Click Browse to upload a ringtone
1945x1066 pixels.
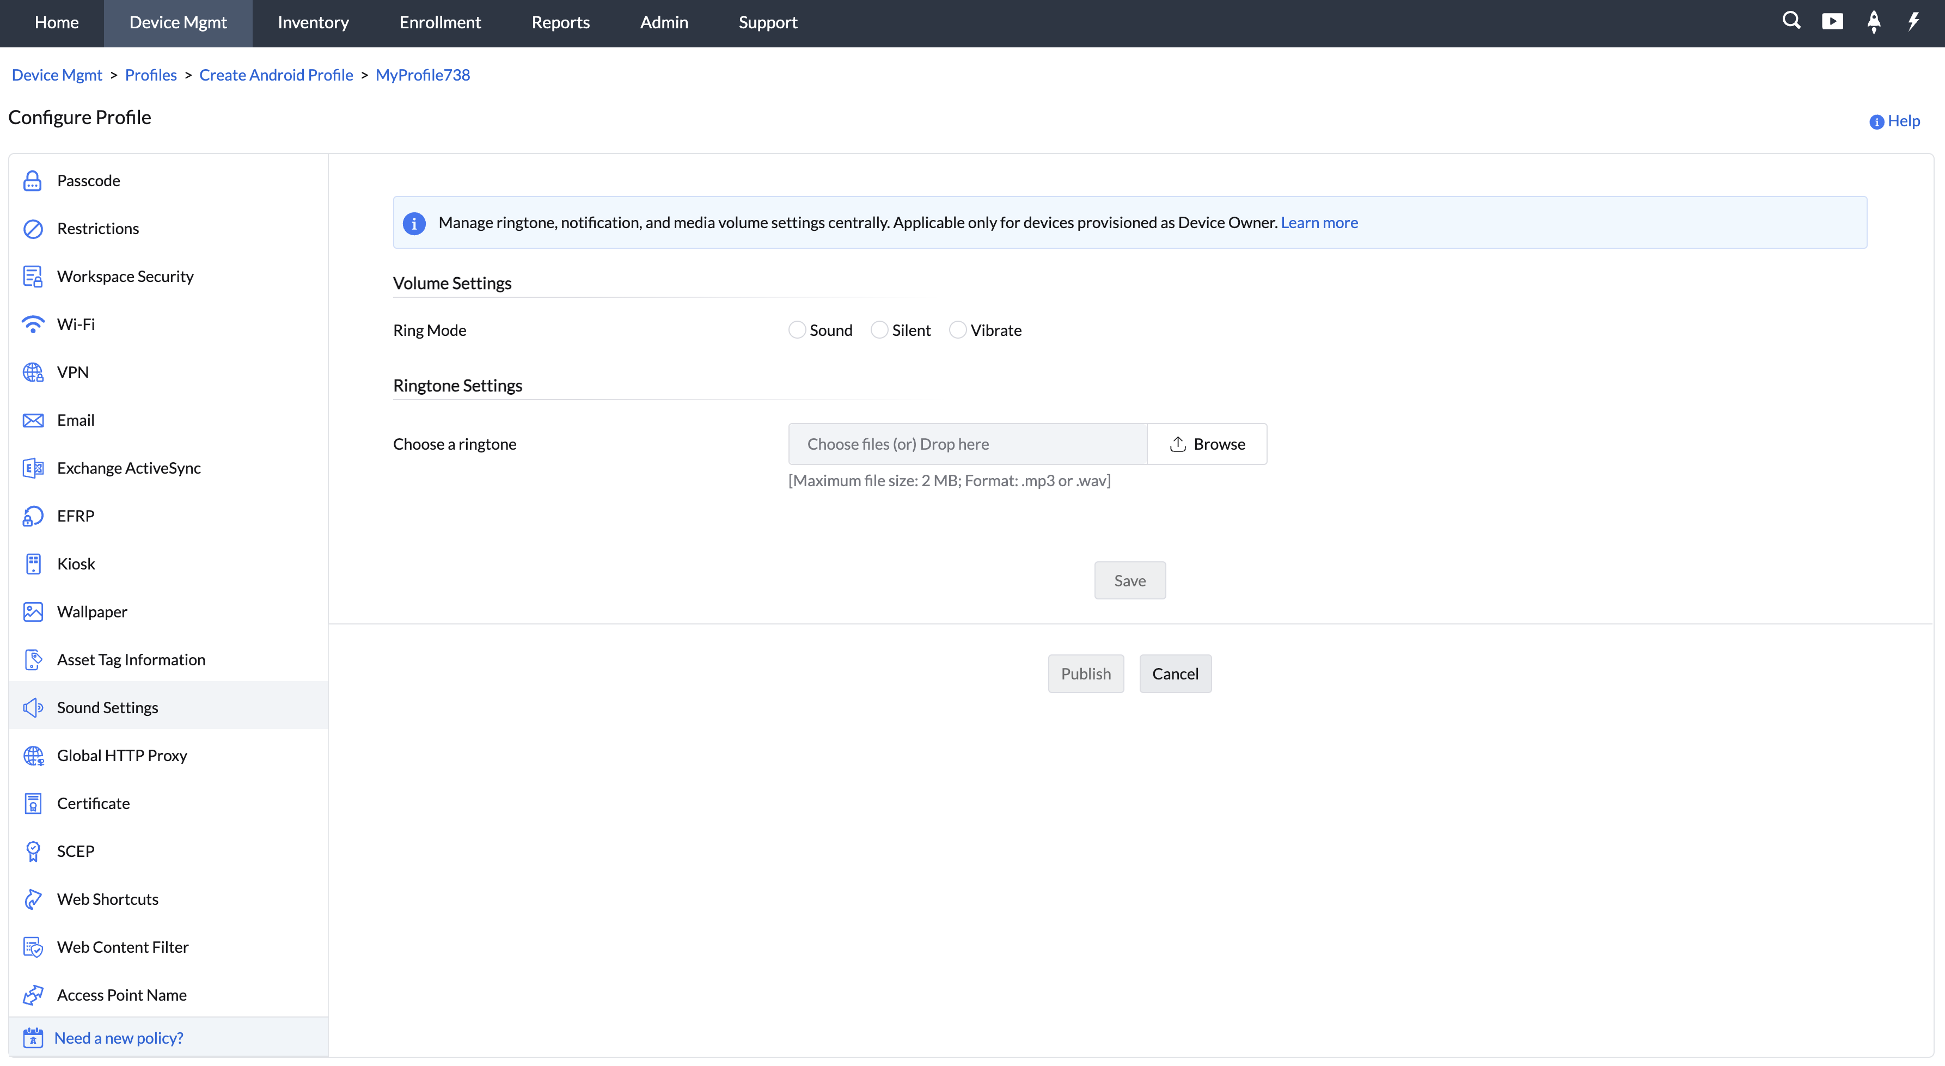click(x=1207, y=444)
